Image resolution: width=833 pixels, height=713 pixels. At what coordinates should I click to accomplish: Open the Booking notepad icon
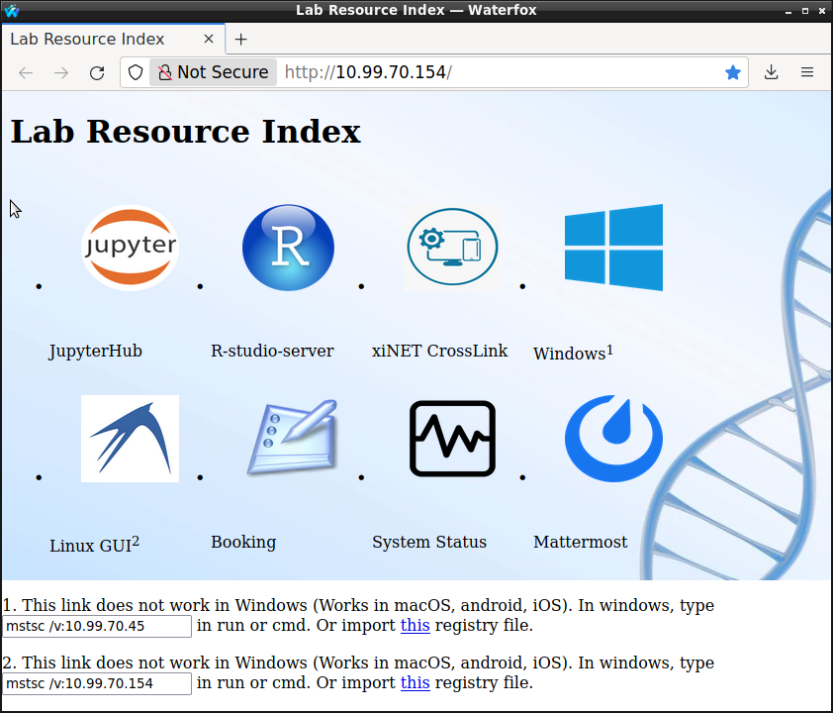293,437
